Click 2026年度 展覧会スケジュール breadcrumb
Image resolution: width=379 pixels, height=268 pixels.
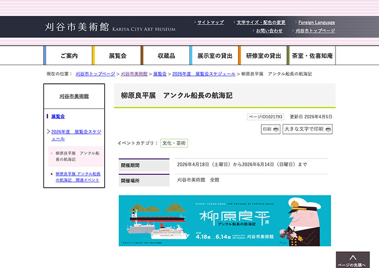tap(204, 74)
